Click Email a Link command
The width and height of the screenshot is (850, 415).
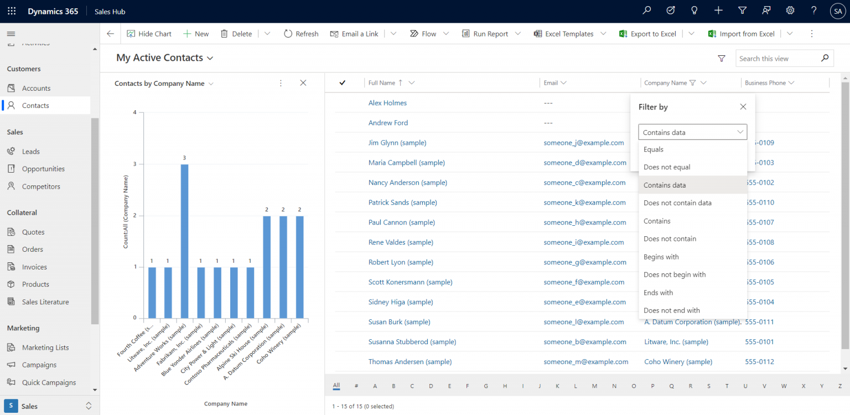354,34
